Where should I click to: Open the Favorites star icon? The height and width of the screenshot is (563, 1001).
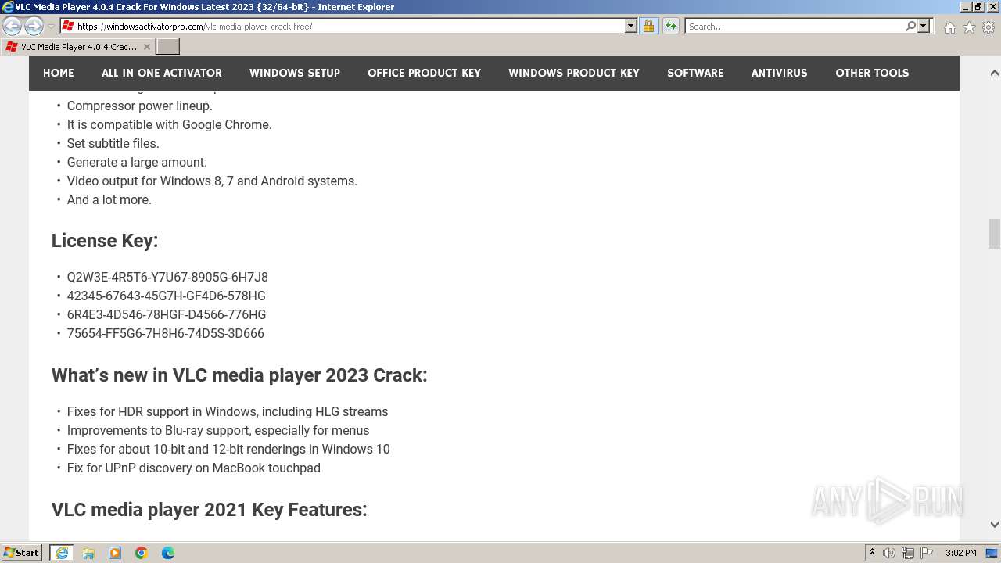pyautogui.click(x=969, y=27)
